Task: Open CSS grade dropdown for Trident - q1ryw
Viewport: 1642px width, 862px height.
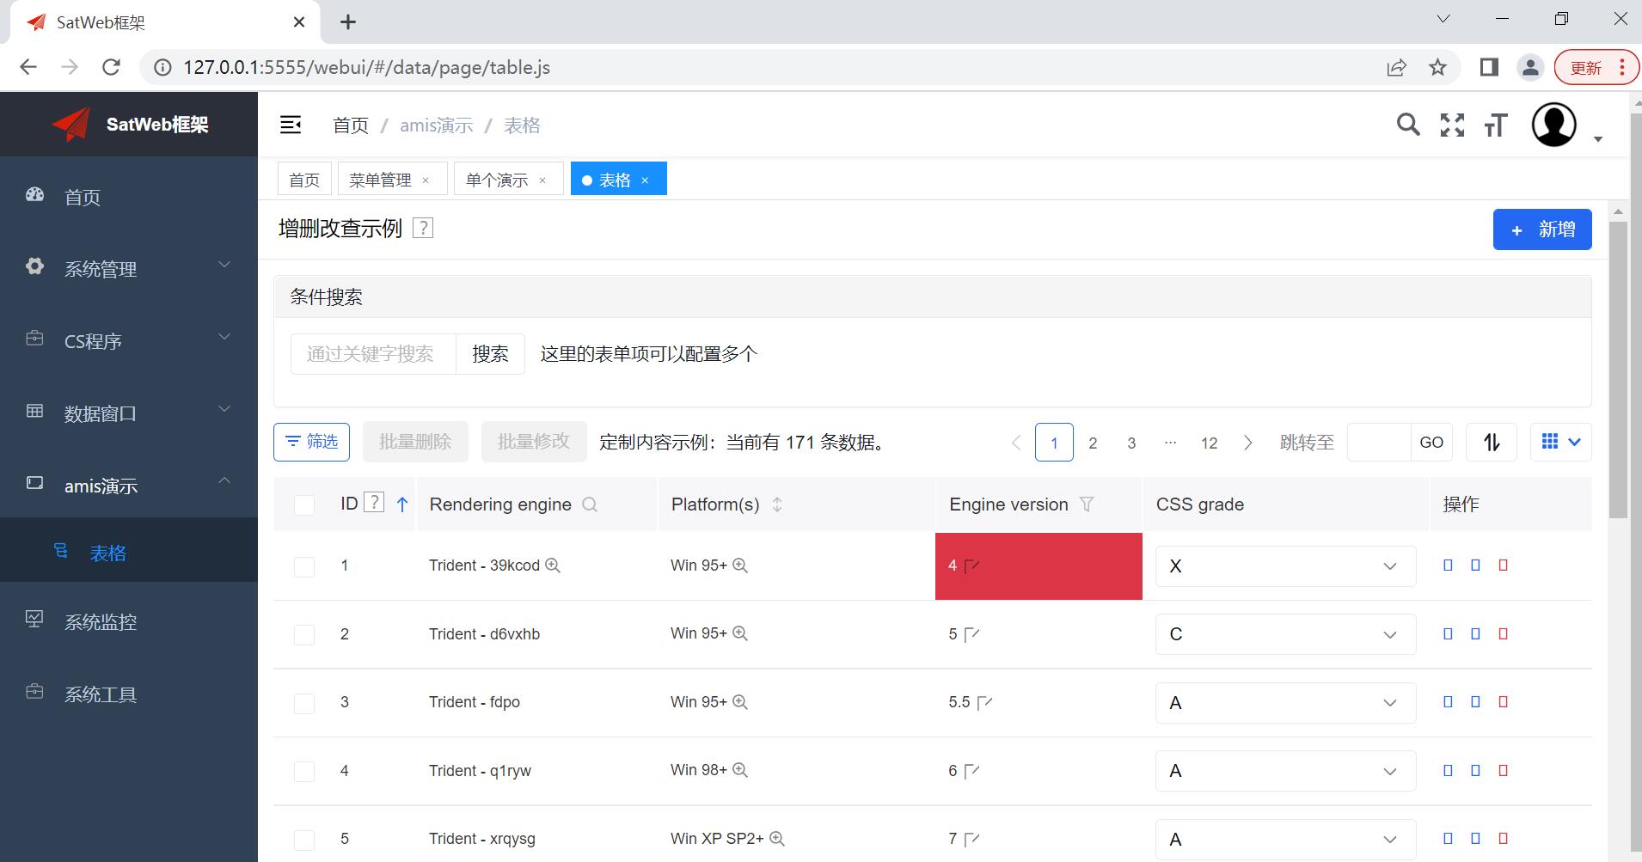Action: coord(1285,771)
